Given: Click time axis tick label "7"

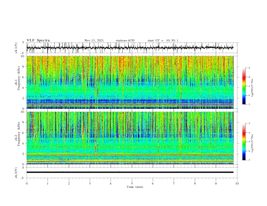Looking at the screenshot, I should [x=174, y=183].
